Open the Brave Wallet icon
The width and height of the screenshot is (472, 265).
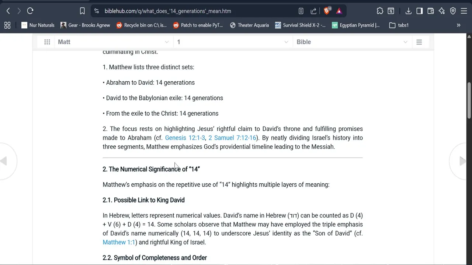(x=430, y=11)
